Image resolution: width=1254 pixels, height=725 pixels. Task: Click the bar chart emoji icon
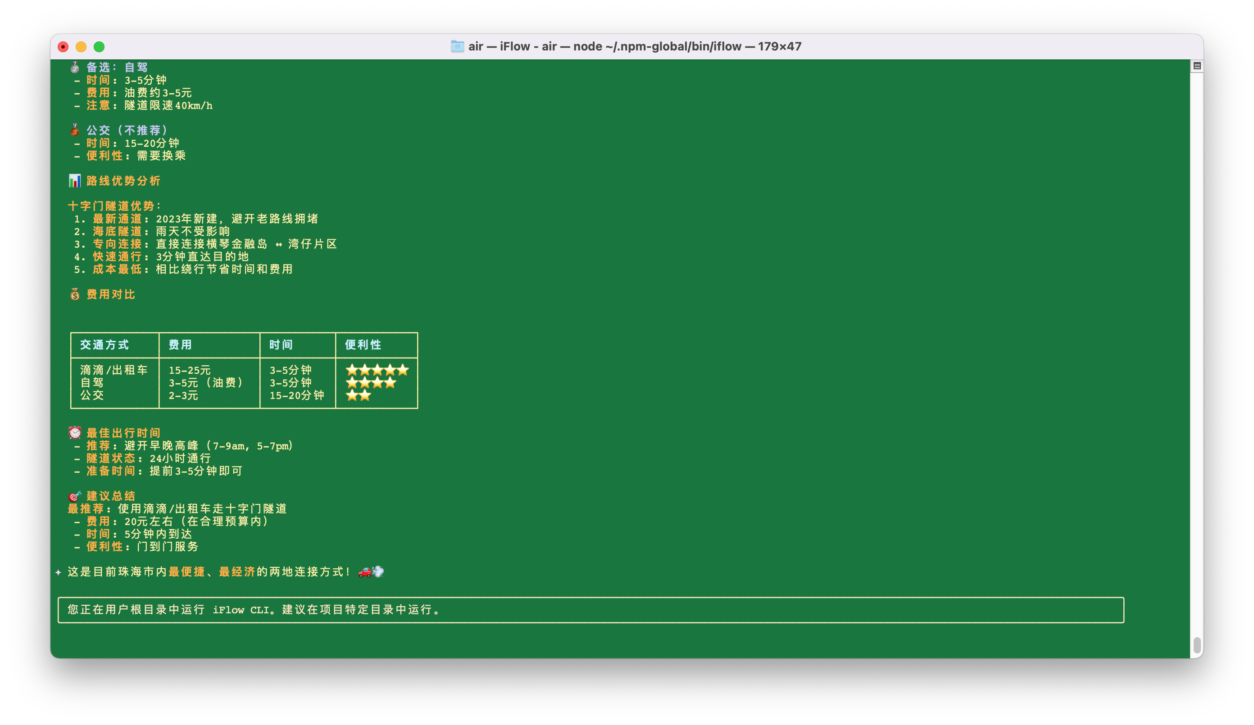click(x=75, y=181)
